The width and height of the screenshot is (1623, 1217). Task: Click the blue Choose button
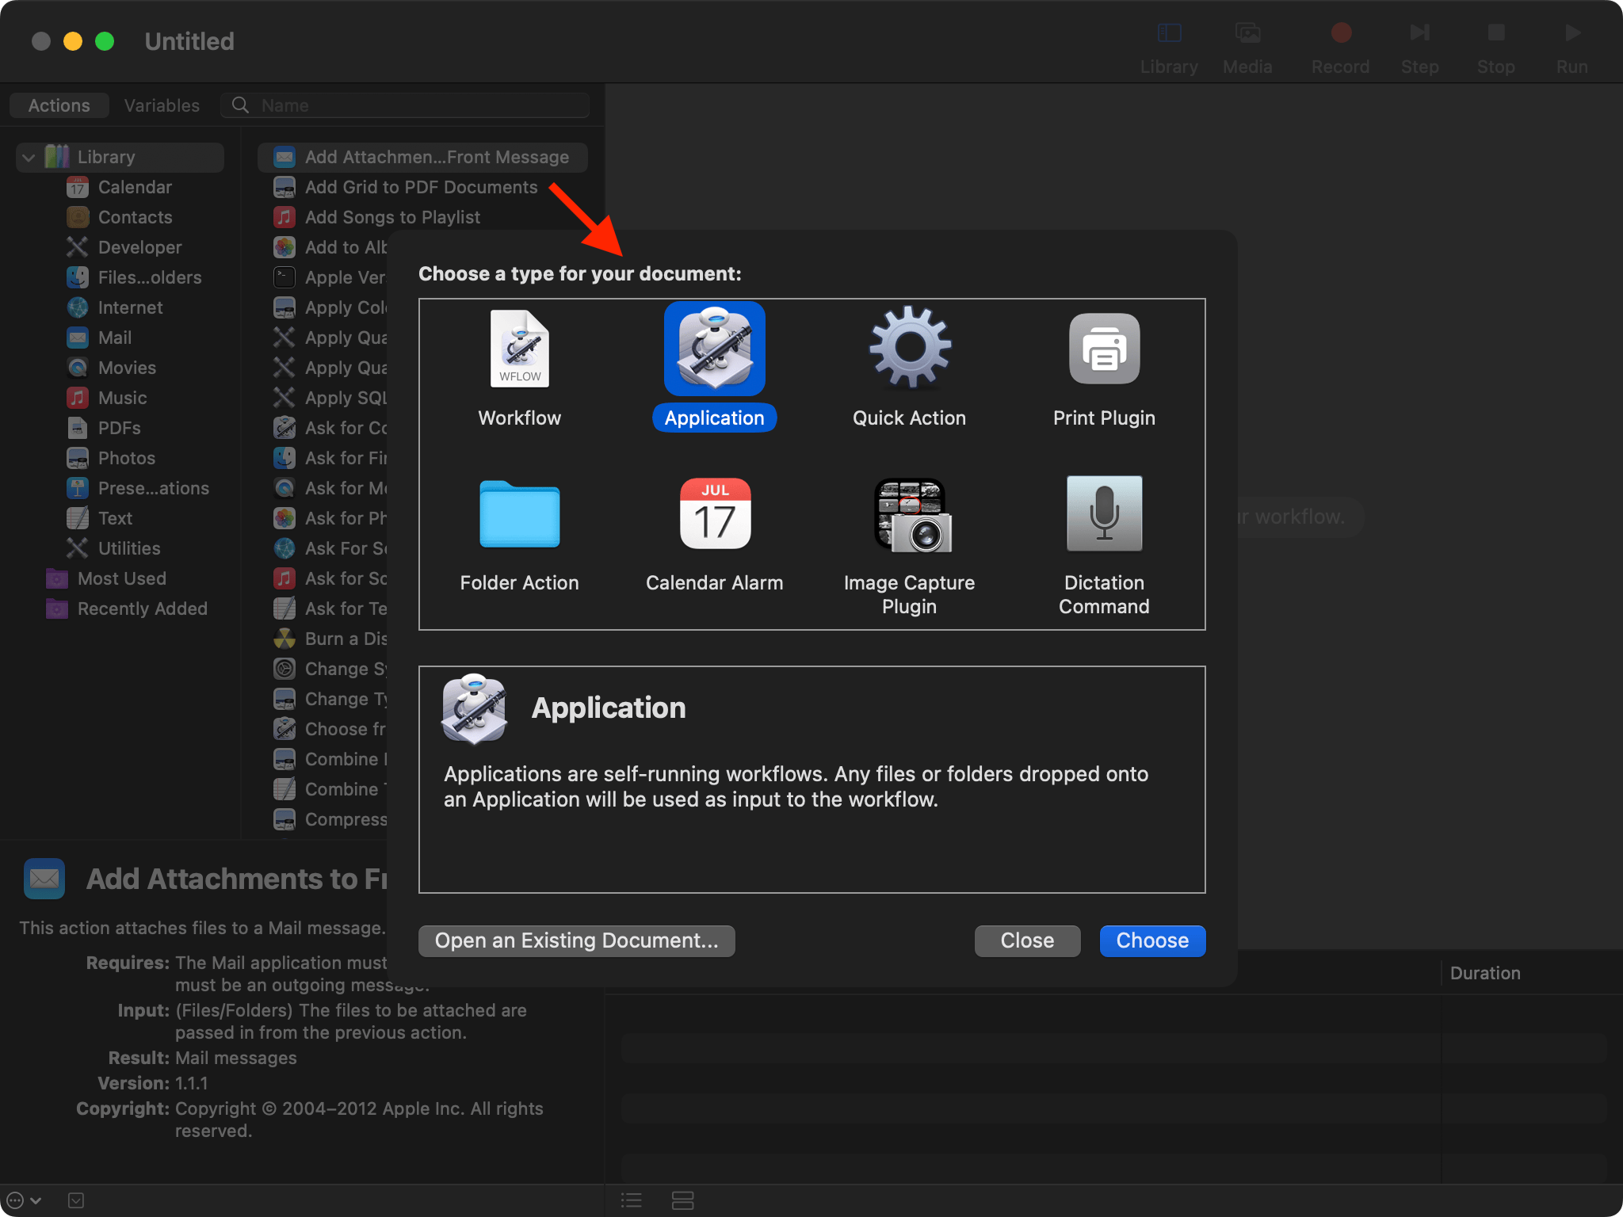pyautogui.click(x=1152, y=940)
